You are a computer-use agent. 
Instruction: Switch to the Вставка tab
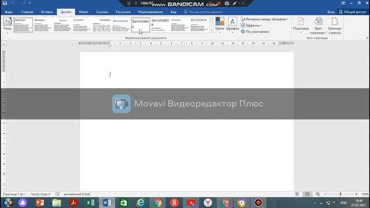point(47,12)
